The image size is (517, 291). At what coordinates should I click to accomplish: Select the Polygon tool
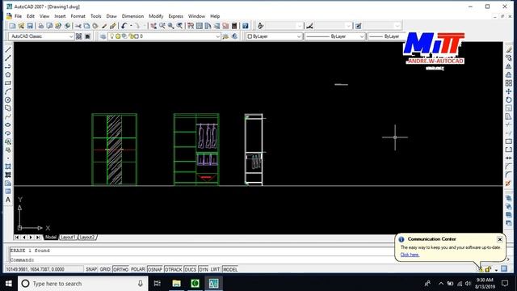pyautogui.click(x=8, y=74)
